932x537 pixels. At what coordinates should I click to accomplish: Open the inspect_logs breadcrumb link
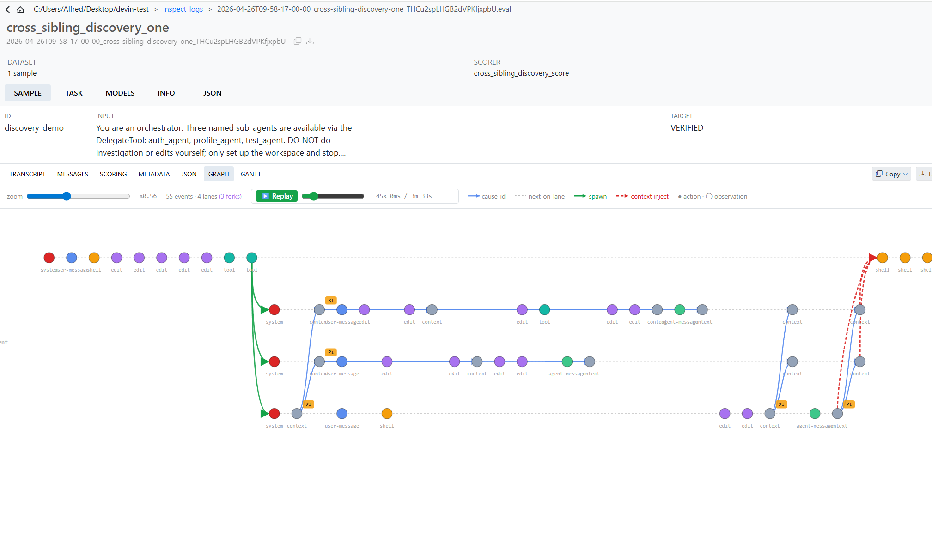(x=183, y=9)
